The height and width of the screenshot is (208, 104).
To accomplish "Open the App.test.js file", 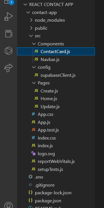I will click(48, 130).
